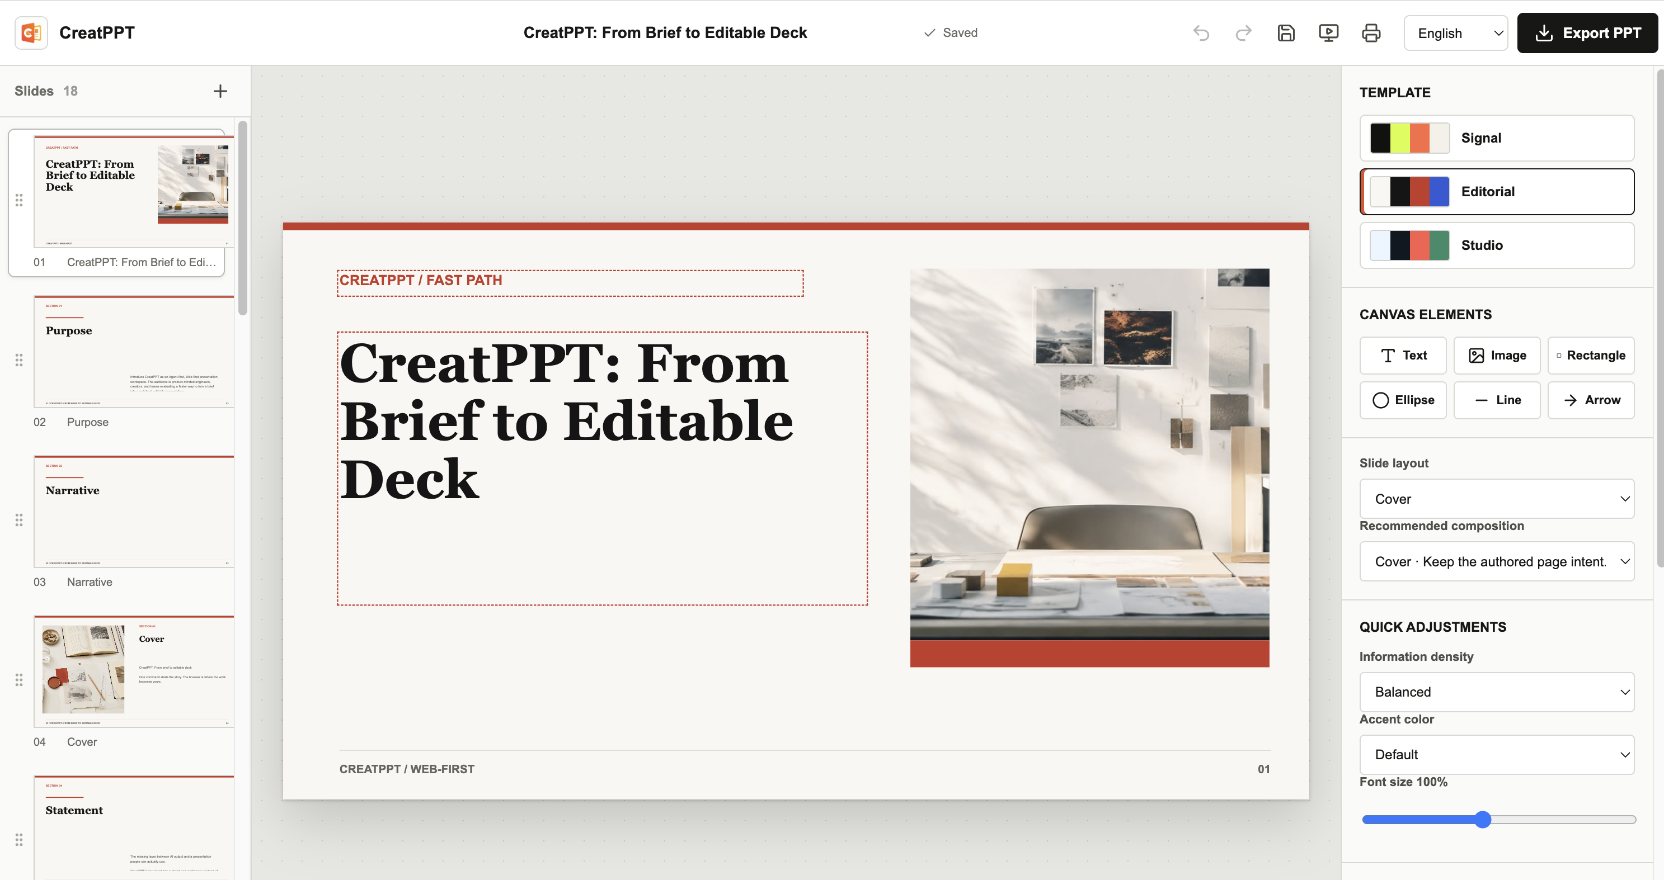
Task: Click the Slides 18 panel heading
Action: pyautogui.click(x=46, y=91)
